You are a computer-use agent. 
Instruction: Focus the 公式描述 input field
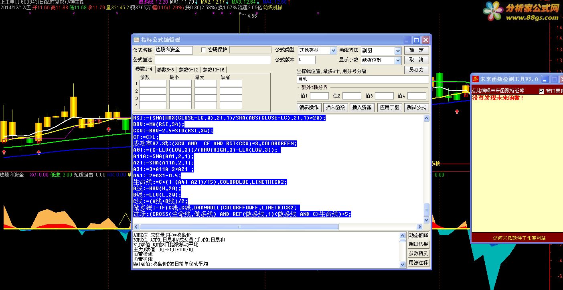click(x=213, y=60)
